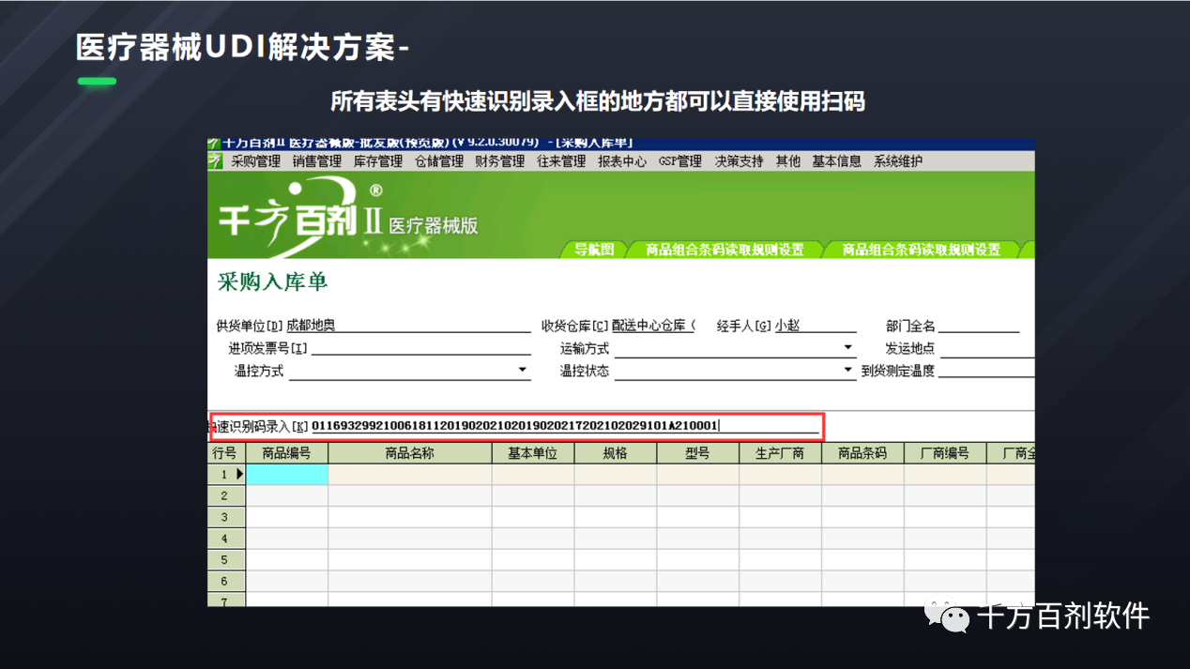Select the first 商品组合条码读取规则设置 tab
The height and width of the screenshot is (669, 1190).
725,250
